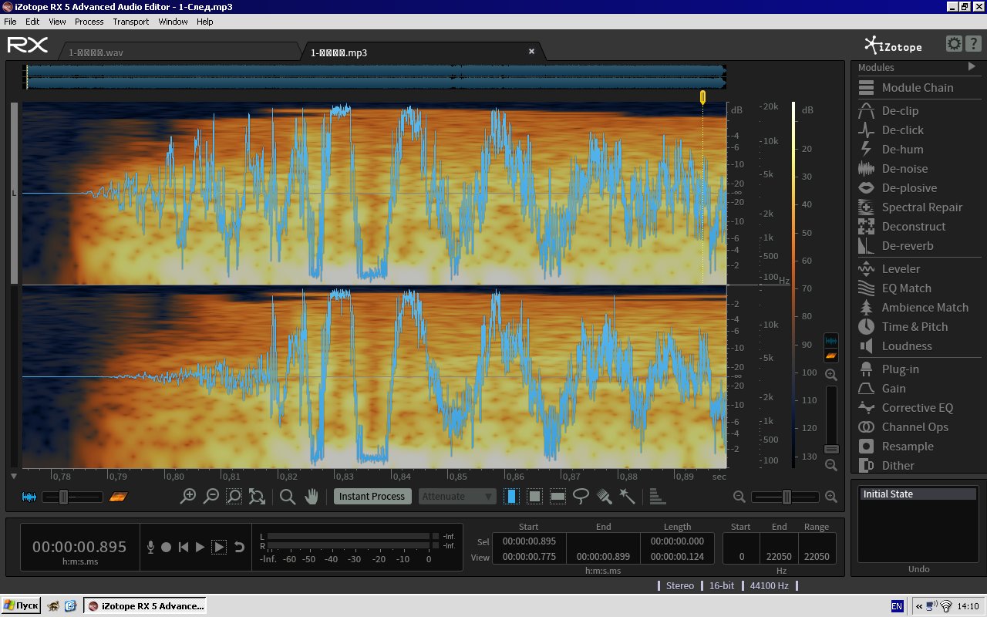Open the Attenuate mode dropdown
This screenshot has width=987, height=617.
click(457, 497)
